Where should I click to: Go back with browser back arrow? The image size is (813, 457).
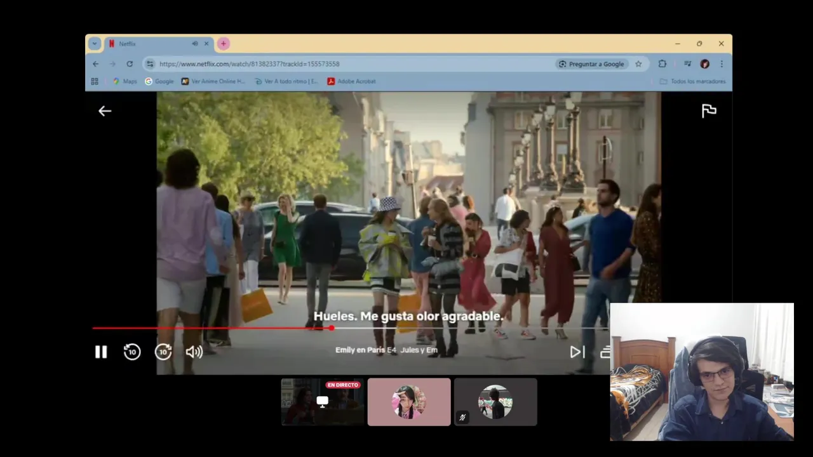(x=95, y=64)
